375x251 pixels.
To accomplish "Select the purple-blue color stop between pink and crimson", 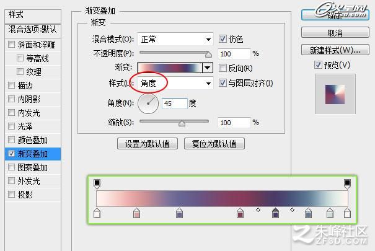I will pos(179,213).
